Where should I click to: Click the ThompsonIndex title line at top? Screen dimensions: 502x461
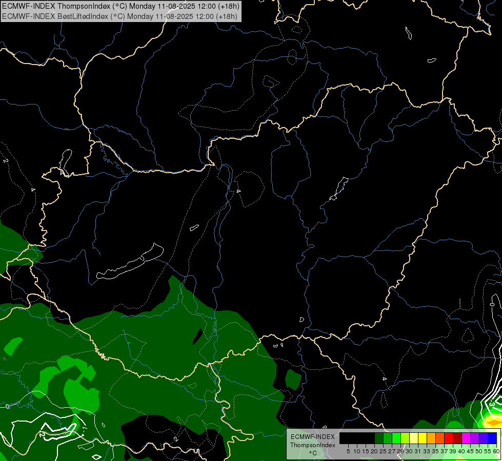click(x=121, y=6)
